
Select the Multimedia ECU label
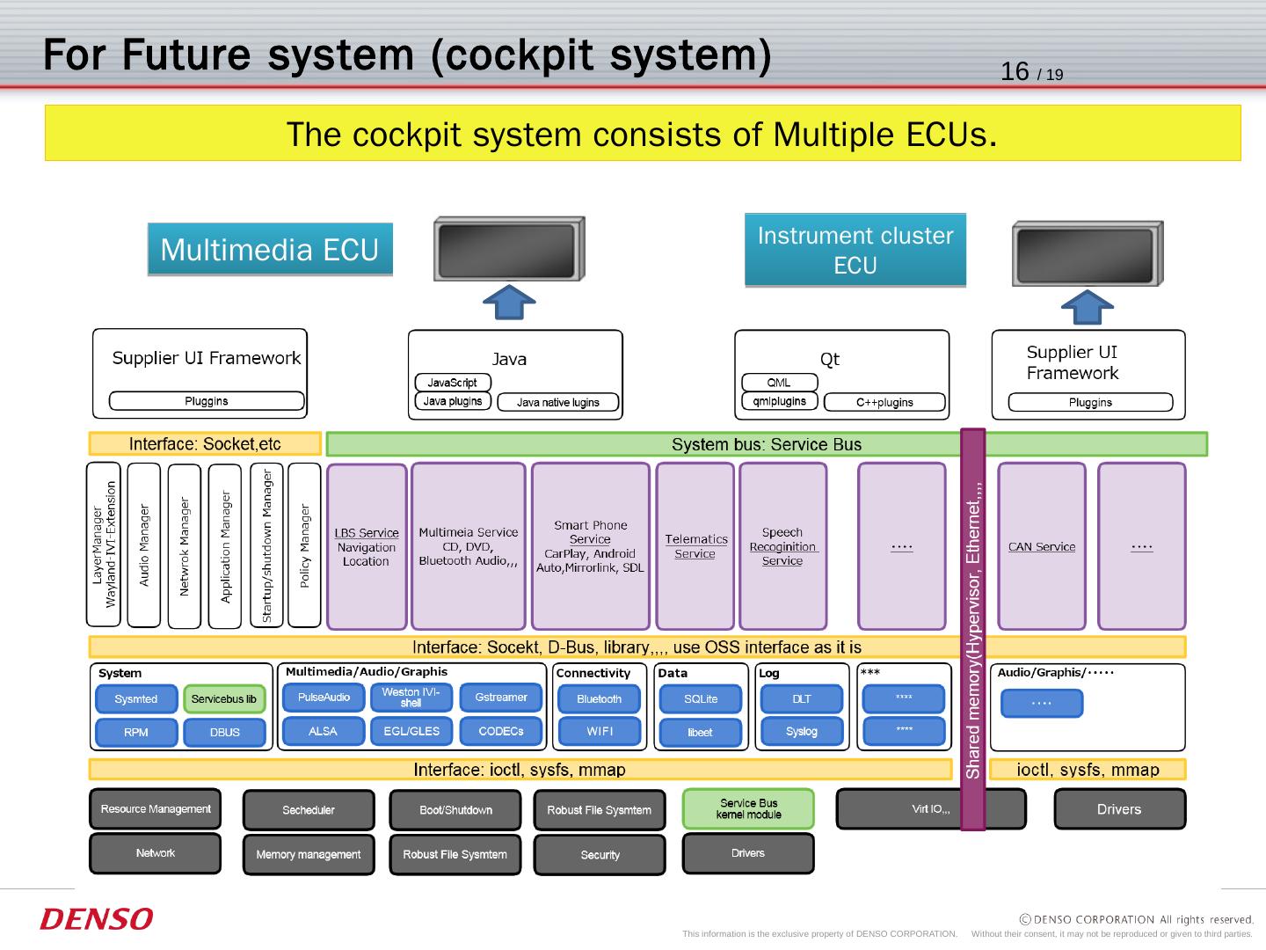[x=270, y=250]
